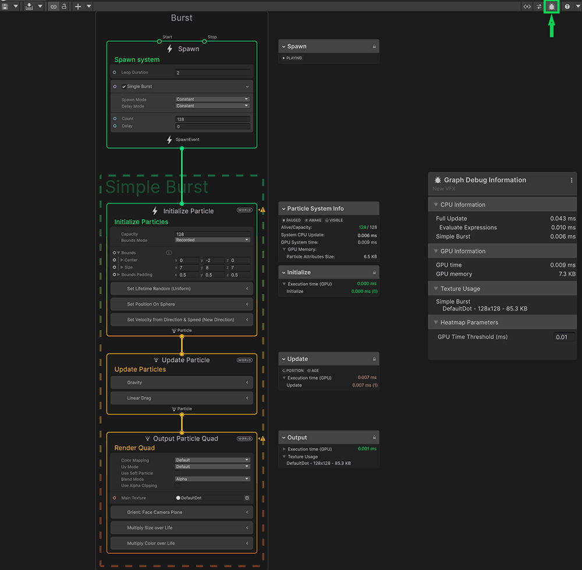The width and height of the screenshot is (582, 570).
Task: Open the Spawn Mode Constant dropdown
Action: (212, 99)
